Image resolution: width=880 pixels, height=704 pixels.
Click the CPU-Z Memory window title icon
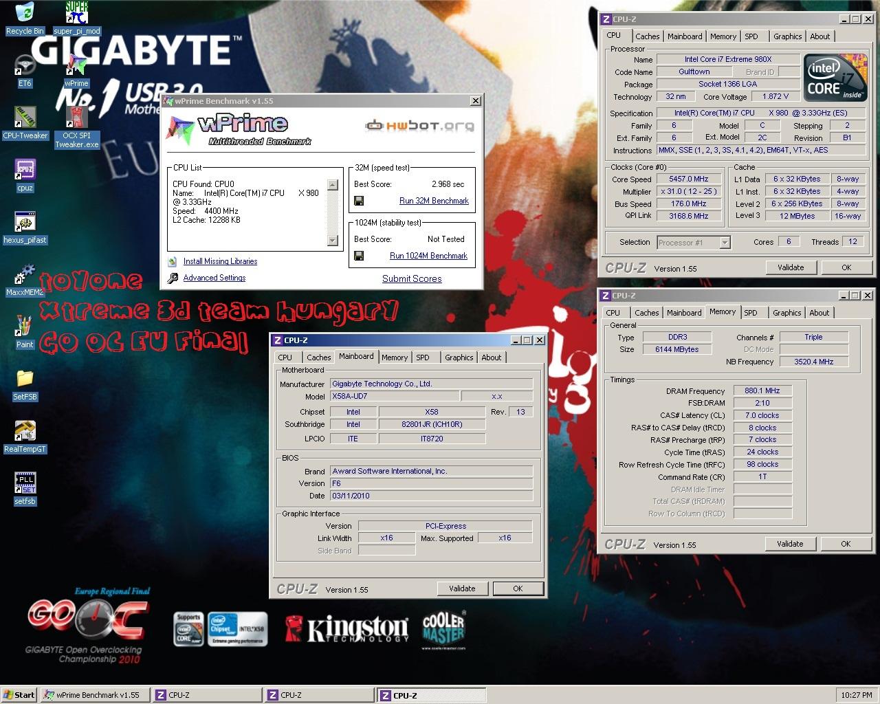pyautogui.click(x=606, y=295)
